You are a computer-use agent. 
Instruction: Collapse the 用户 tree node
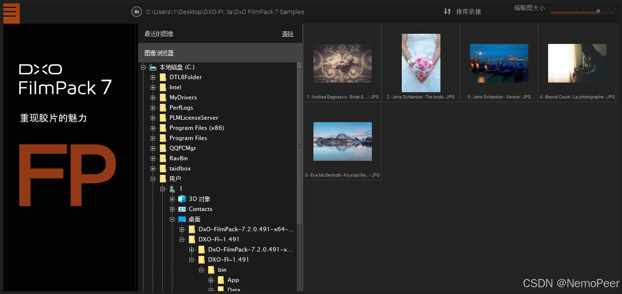153,179
